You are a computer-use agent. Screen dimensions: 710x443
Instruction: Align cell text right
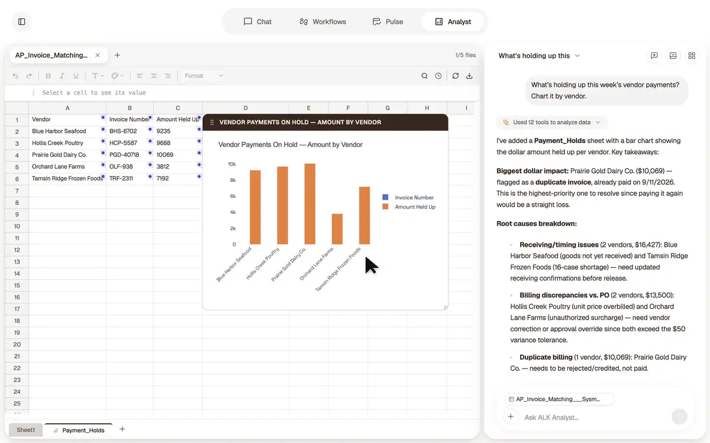[x=168, y=76]
